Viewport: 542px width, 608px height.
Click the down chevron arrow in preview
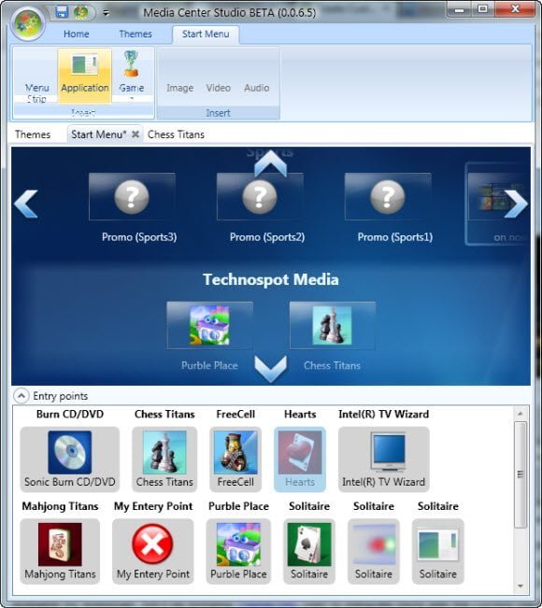pyautogui.click(x=270, y=369)
